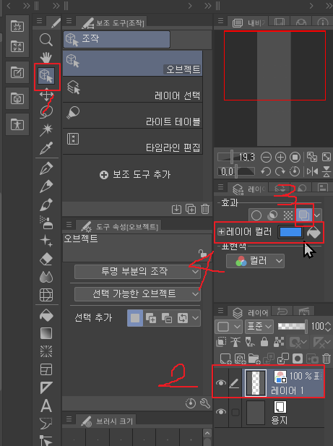This screenshot has width=333, height=446.
Task: Duplicate sub tool icon
Action: [x=191, y=209]
